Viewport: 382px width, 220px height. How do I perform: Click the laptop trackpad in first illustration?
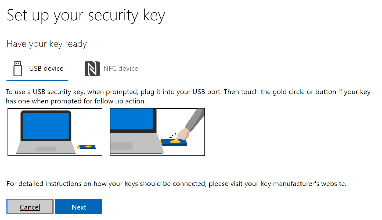point(46,149)
